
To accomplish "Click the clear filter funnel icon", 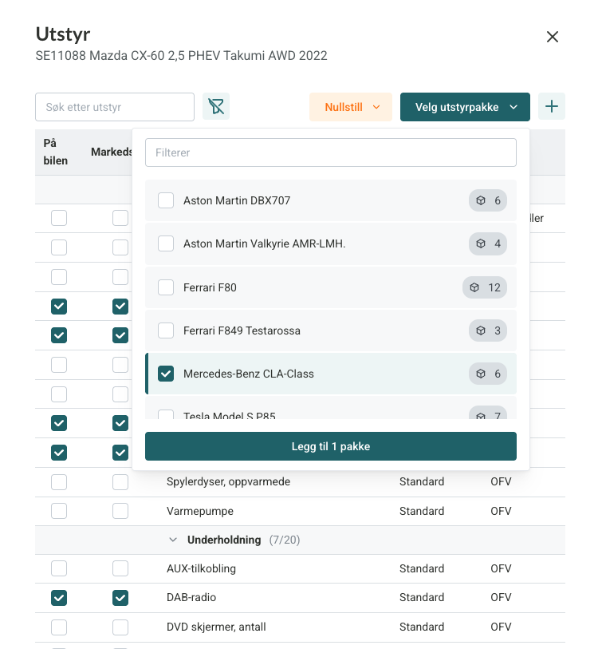I will tap(216, 107).
